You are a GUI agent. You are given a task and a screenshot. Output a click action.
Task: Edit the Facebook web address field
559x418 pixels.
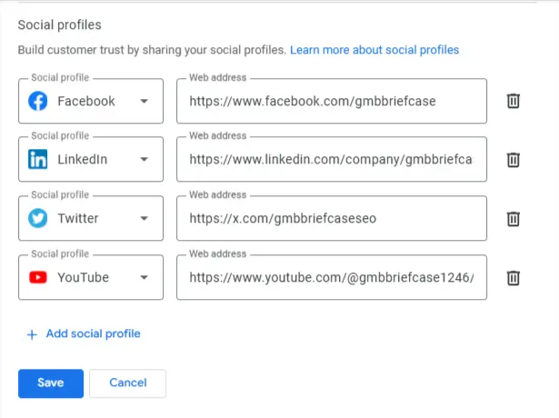(332, 101)
